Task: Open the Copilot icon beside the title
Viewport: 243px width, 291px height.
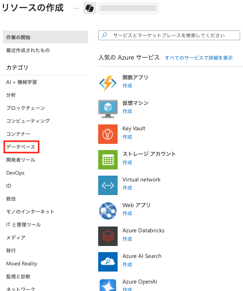Action: [x=90, y=8]
